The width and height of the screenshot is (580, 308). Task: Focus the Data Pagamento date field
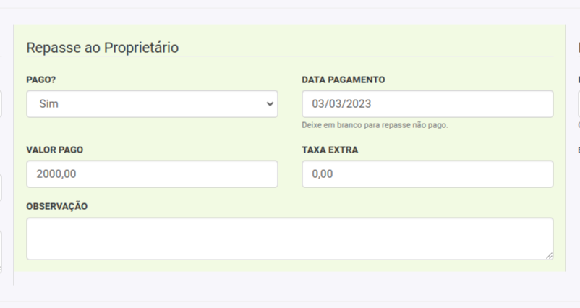click(x=427, y=104)
